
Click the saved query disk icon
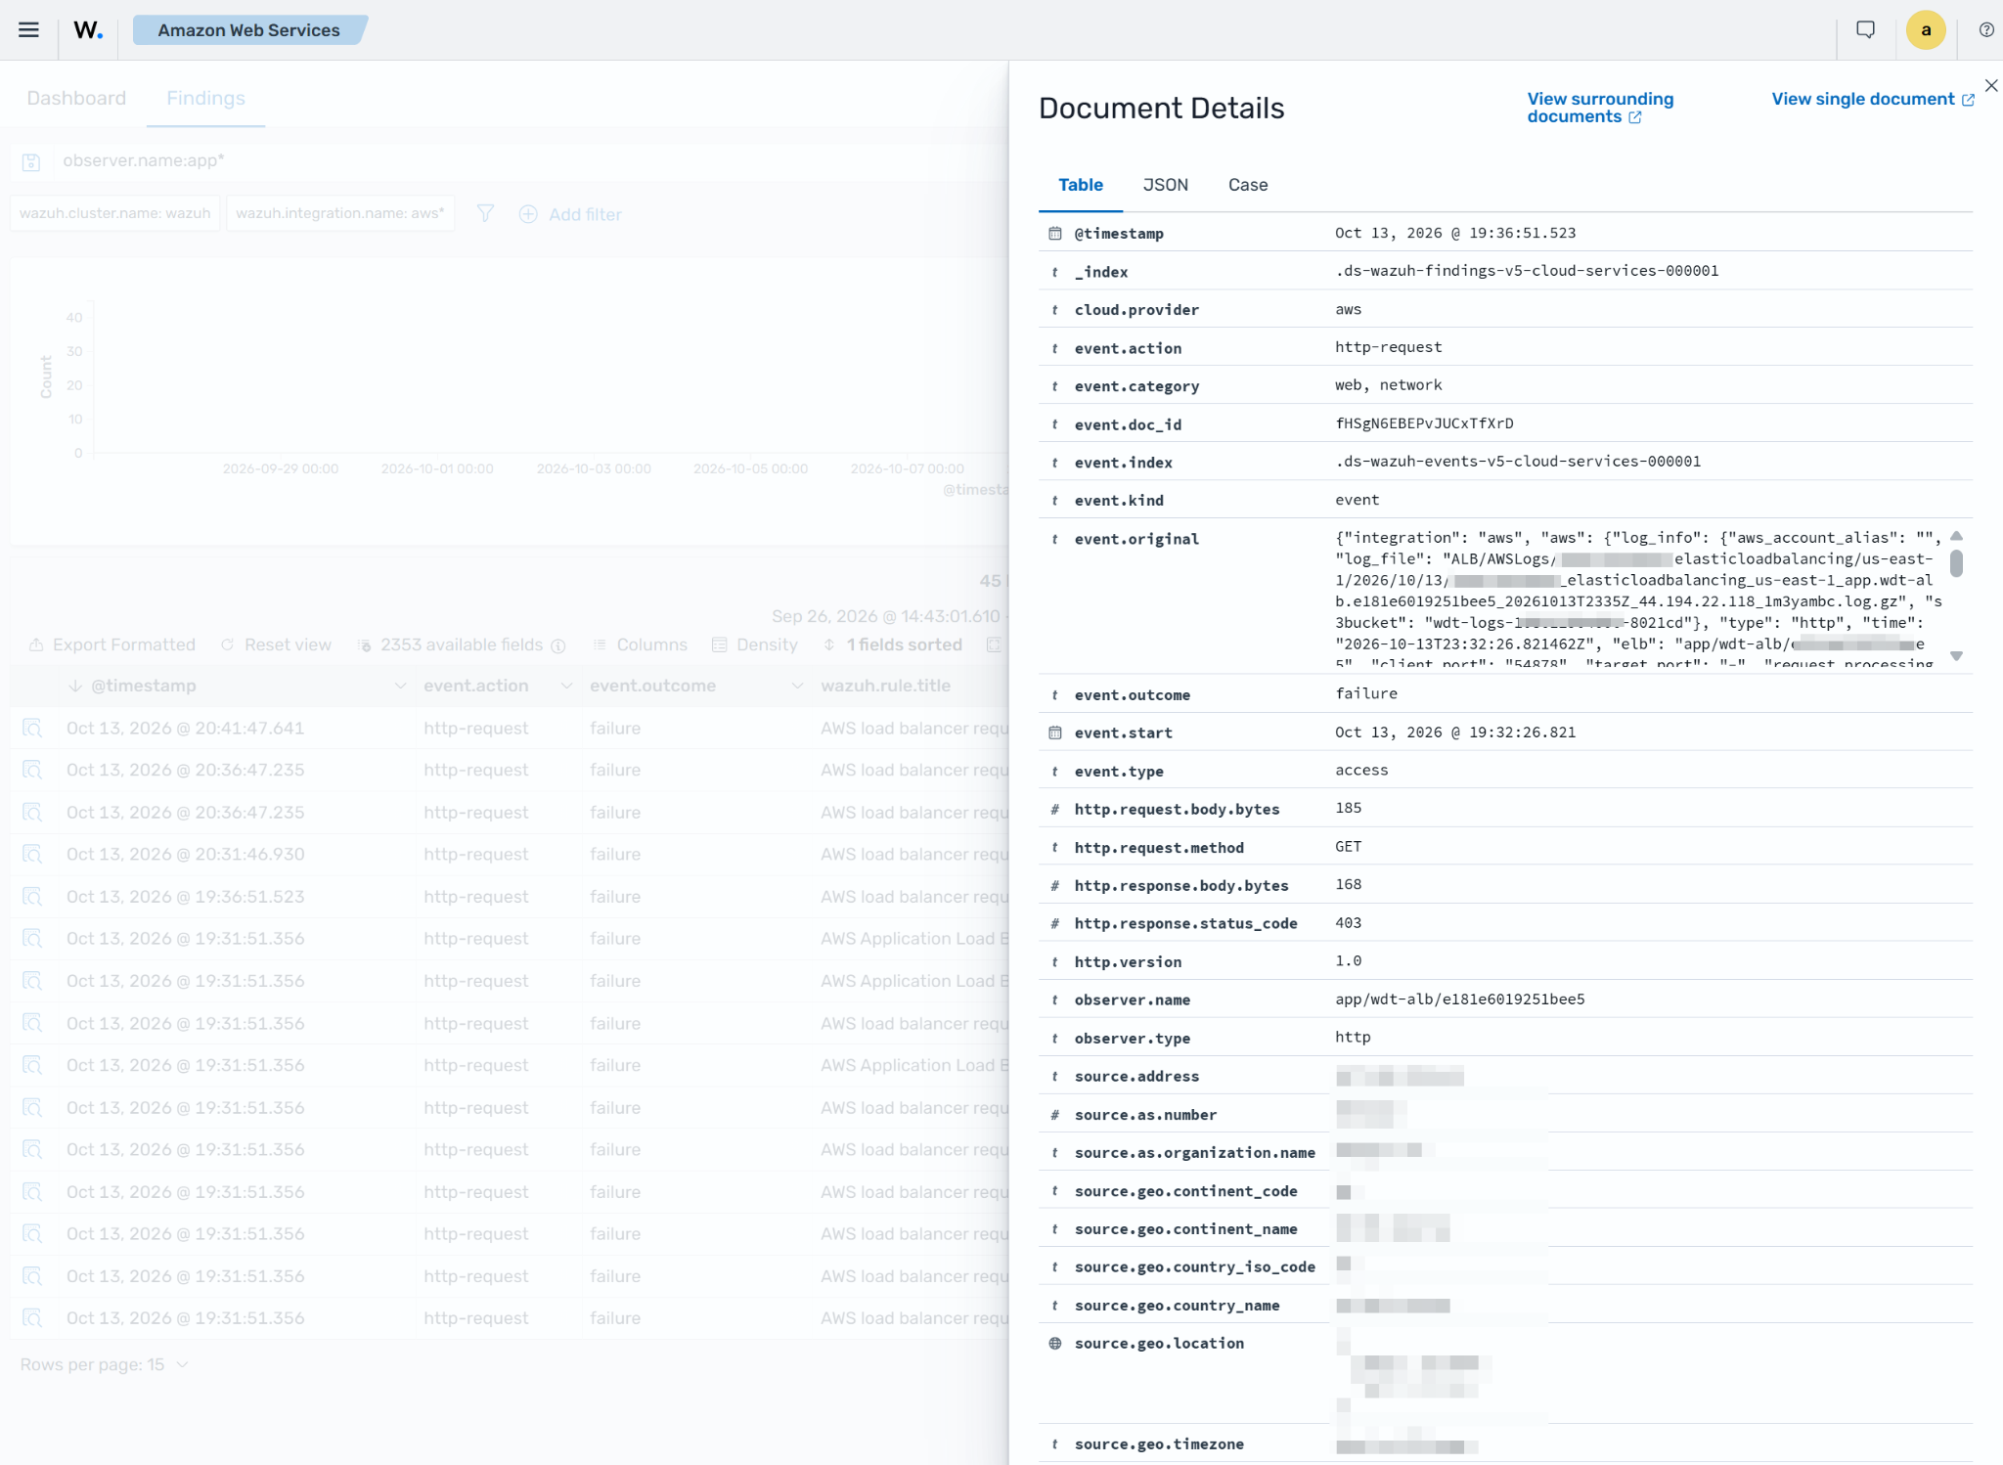click(31, 161)
